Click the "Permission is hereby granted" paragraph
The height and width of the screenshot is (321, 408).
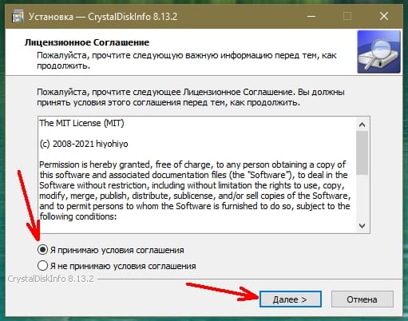195,190
